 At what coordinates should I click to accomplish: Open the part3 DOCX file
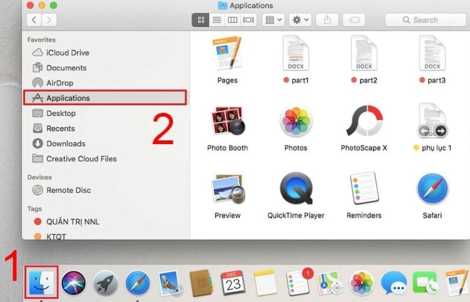coord(432,53)
